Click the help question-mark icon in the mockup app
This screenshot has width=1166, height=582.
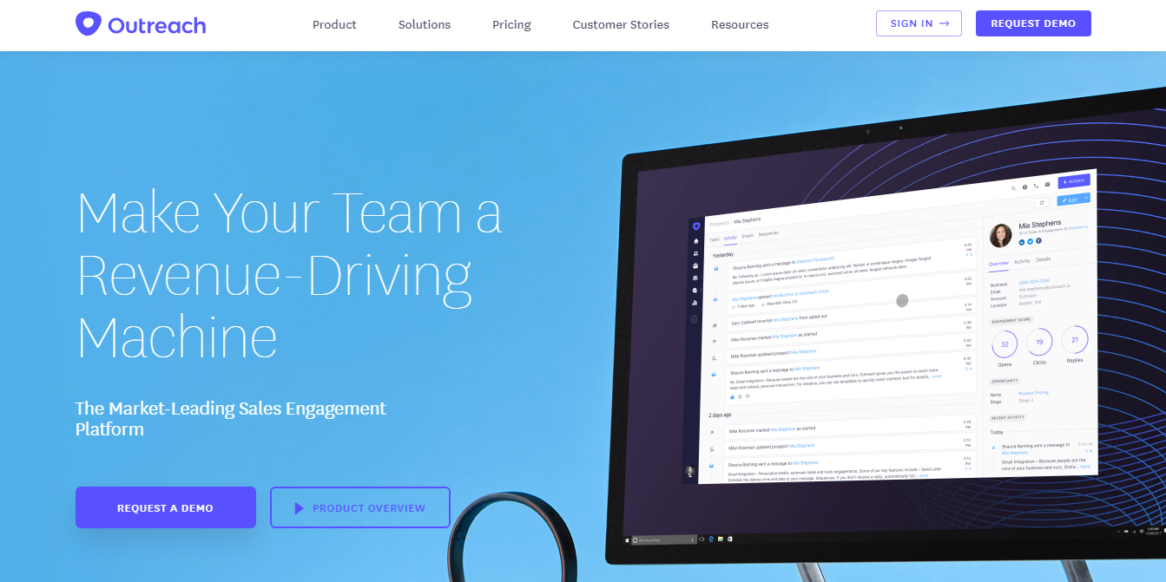1024,187
